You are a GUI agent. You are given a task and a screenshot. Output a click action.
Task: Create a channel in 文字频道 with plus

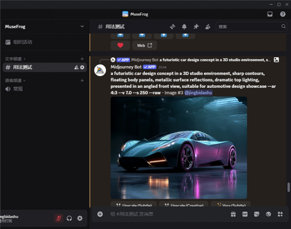coord(82,59)
